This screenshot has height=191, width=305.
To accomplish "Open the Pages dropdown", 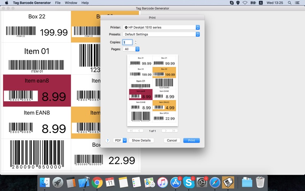I will click(131, 49).
